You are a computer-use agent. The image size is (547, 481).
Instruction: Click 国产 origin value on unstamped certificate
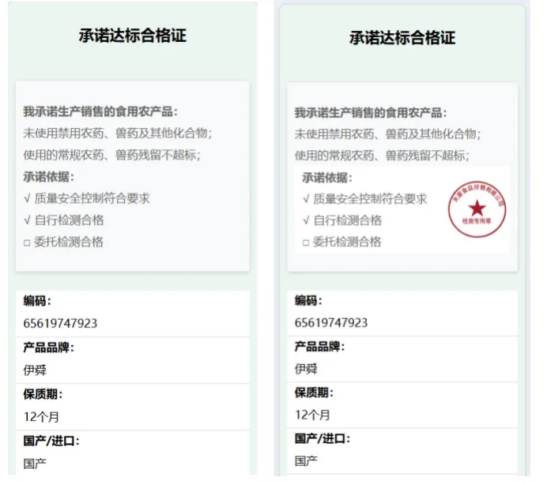tap(35, 463)
